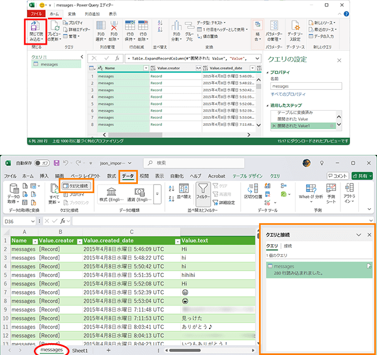Click query name field in Query Settings
The image size is (377, 355).
point(306,86)
